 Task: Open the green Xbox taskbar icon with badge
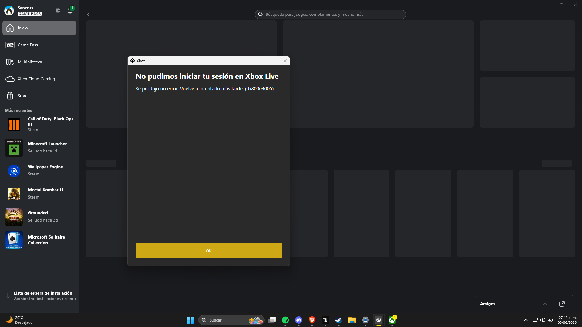click(392, 320)
